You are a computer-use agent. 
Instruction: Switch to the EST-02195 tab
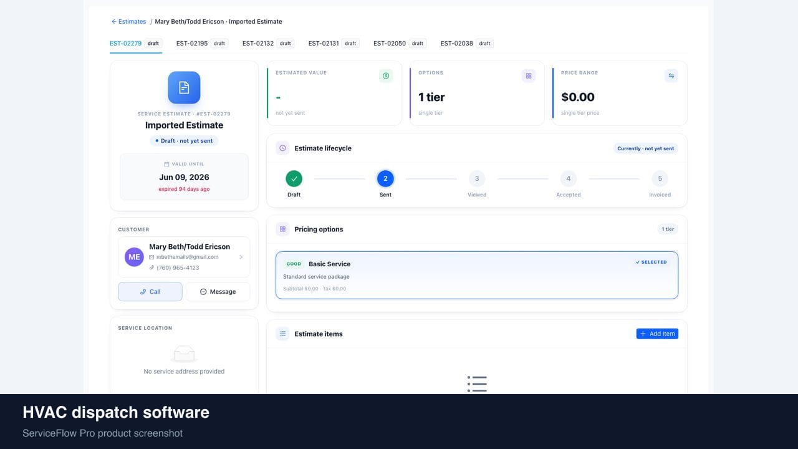(202, 44)
